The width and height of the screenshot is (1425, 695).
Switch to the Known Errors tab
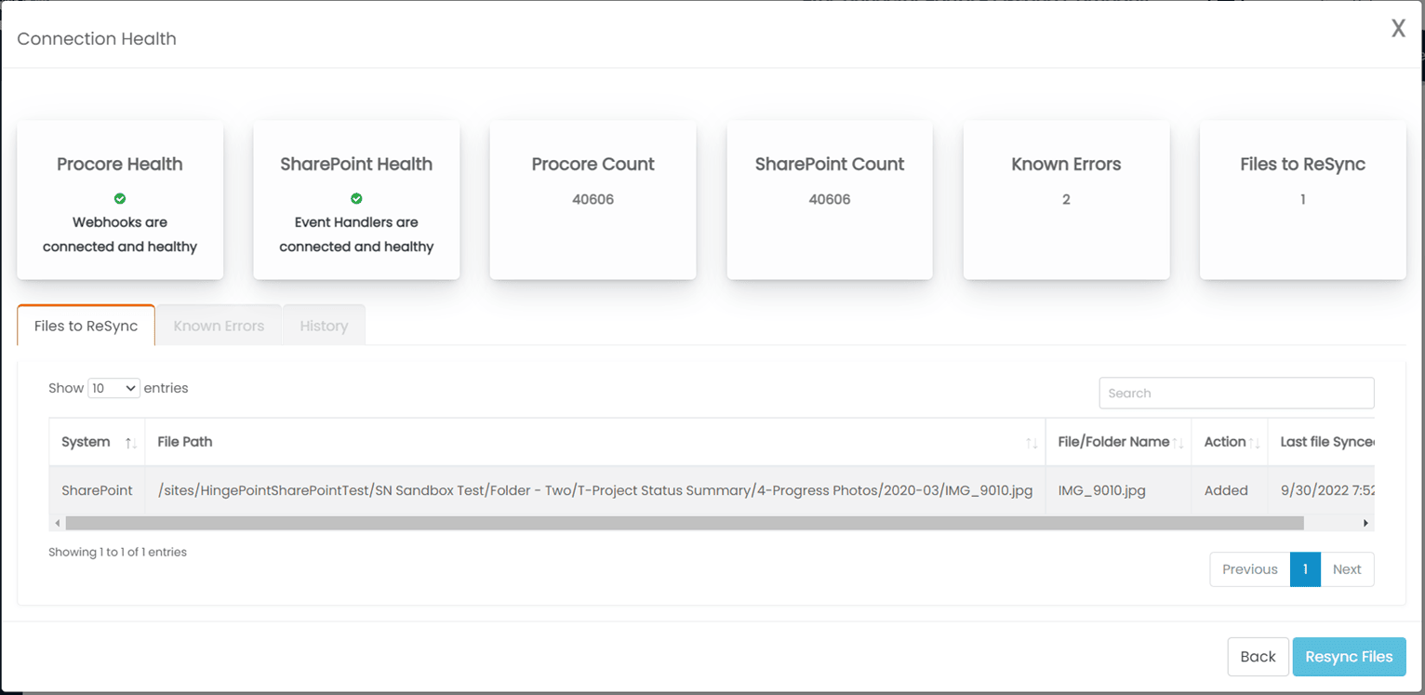tap(218, 325)
